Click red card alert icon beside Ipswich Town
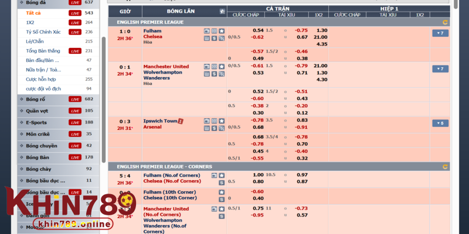 [181, 121]
